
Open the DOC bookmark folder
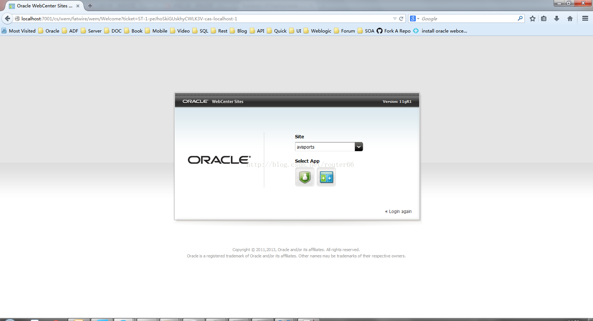[113, 31]
